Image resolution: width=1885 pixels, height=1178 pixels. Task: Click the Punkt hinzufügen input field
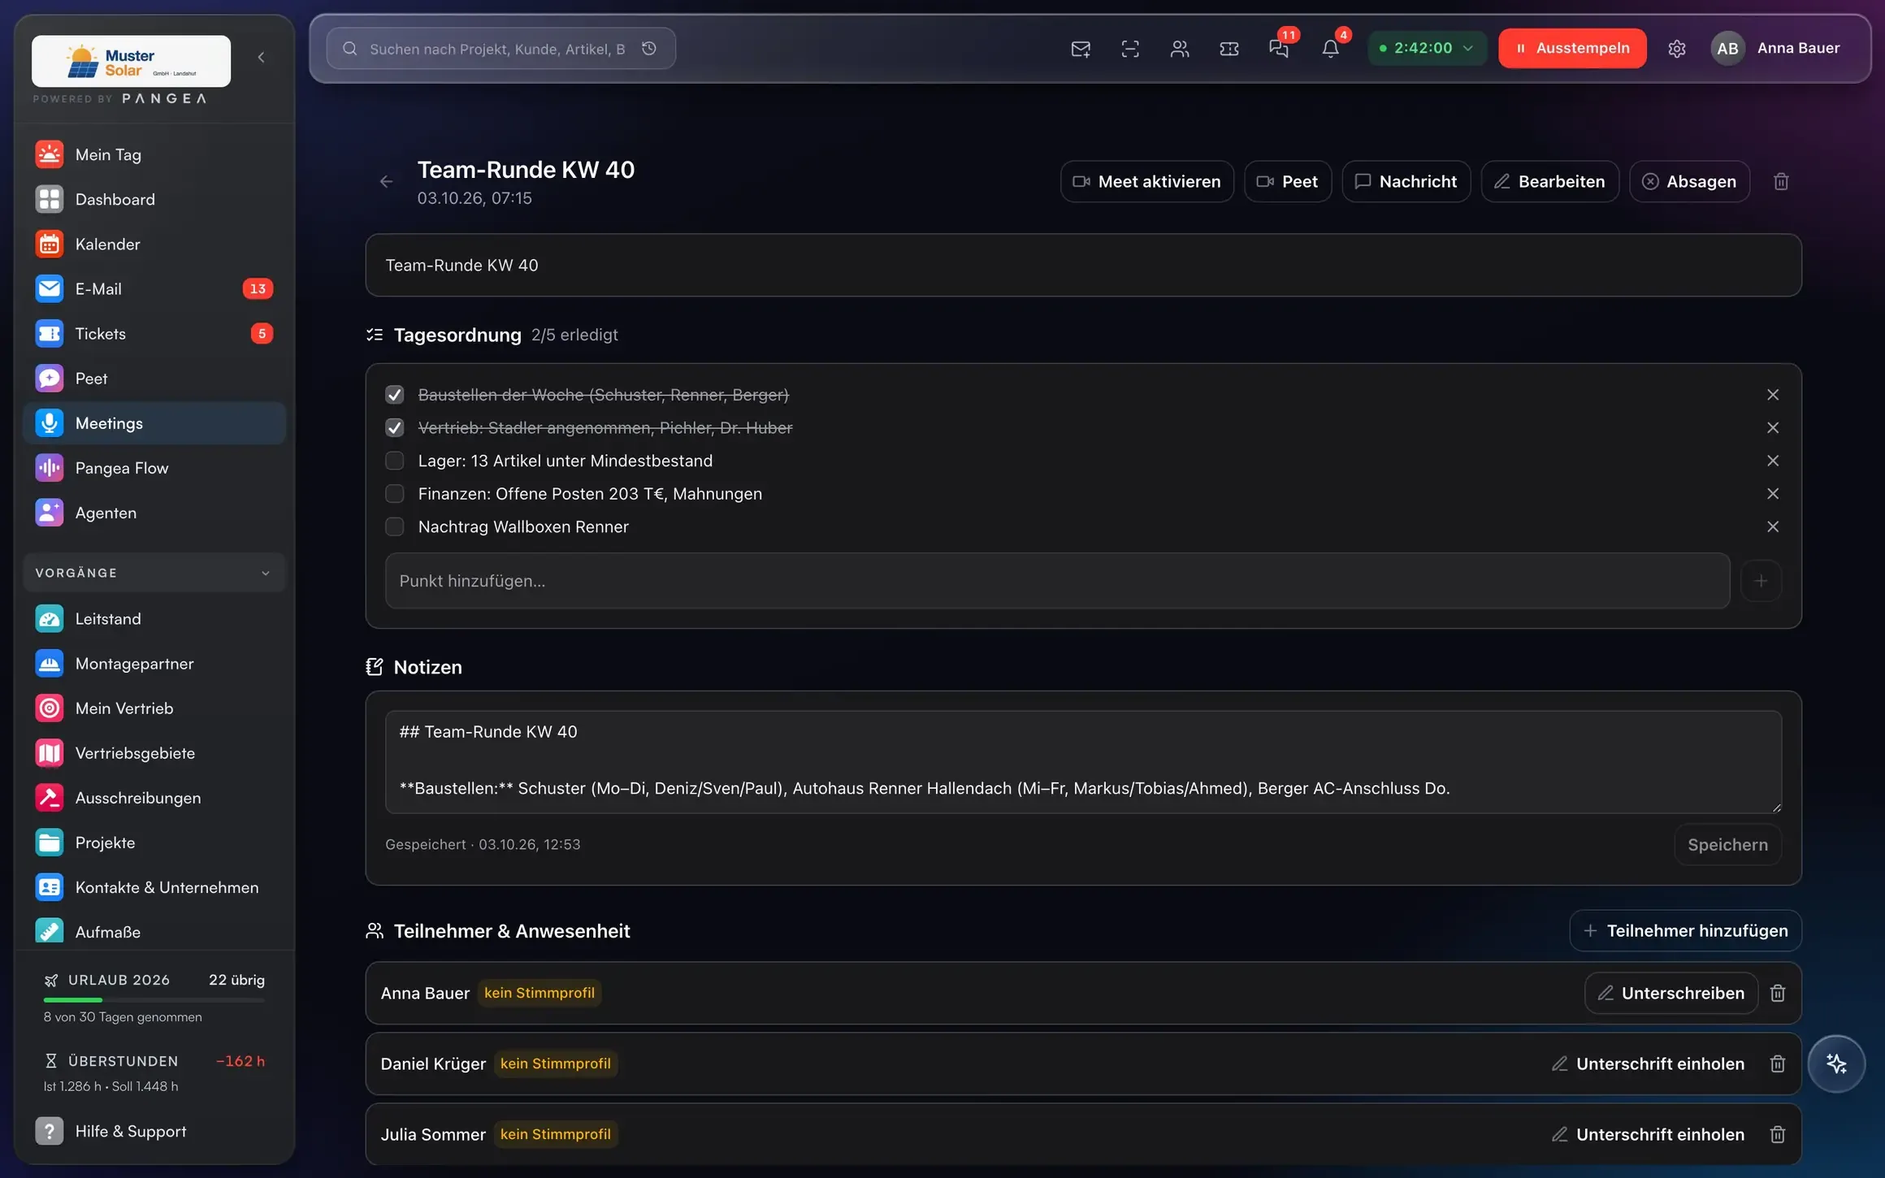point(1057,581)
